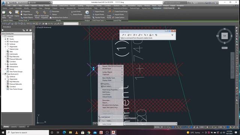Select Points in the Toolspace tree

click(12, 39)
